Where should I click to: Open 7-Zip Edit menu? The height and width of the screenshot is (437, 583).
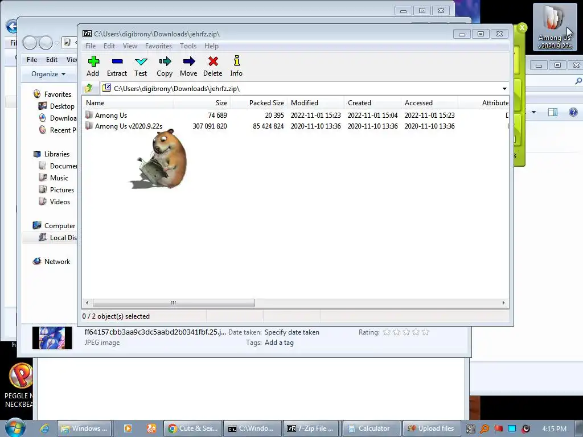point(109,46)
